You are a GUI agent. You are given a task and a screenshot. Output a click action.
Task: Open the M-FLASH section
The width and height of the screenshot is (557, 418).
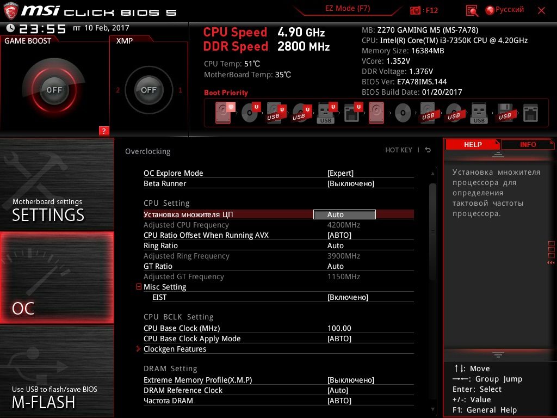pos(57,371)
